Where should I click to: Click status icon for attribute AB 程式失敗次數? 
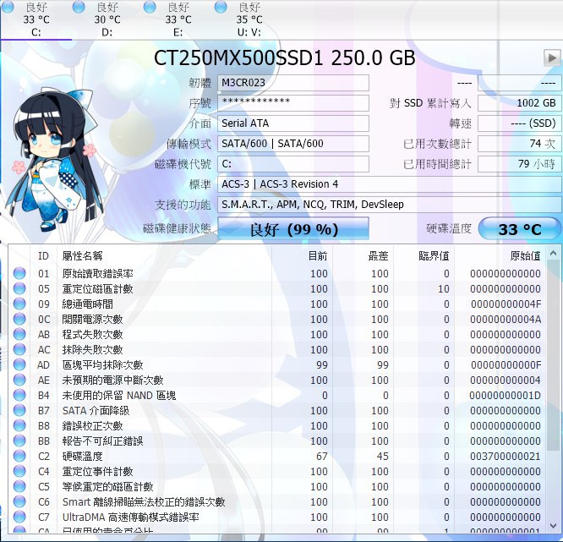tap(19, 334)
